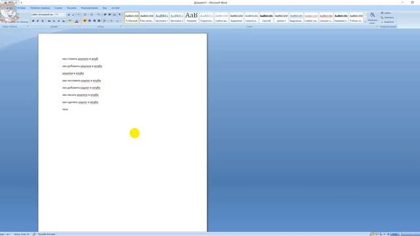The image size is (420, 236).
Task: Open the Вставка ribbon tab
Action: 22,8
